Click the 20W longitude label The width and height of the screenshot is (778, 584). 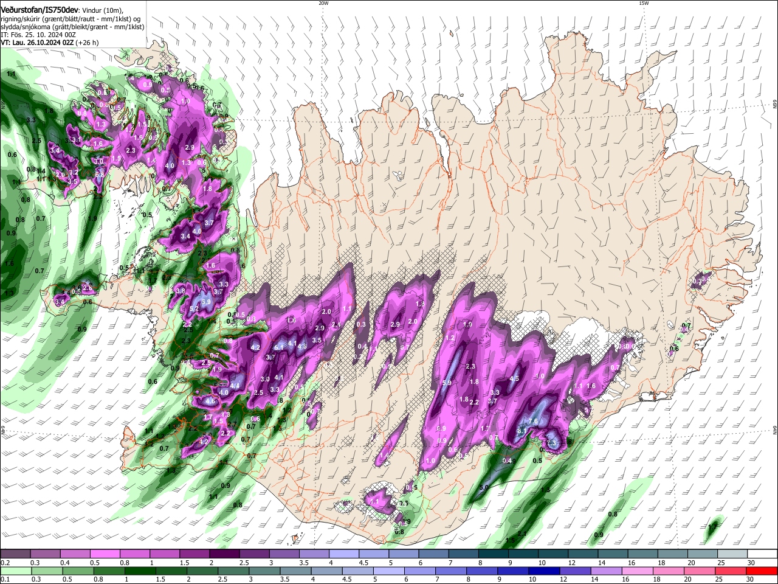coord(323,3)
